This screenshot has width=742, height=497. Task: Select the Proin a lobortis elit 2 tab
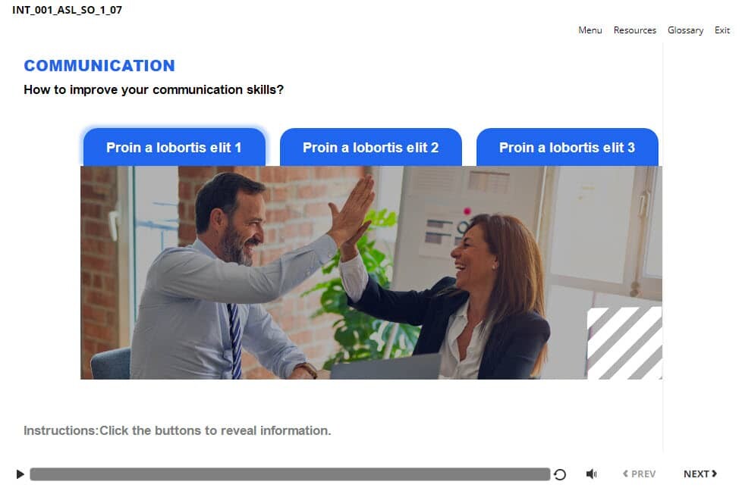(370, 147)
